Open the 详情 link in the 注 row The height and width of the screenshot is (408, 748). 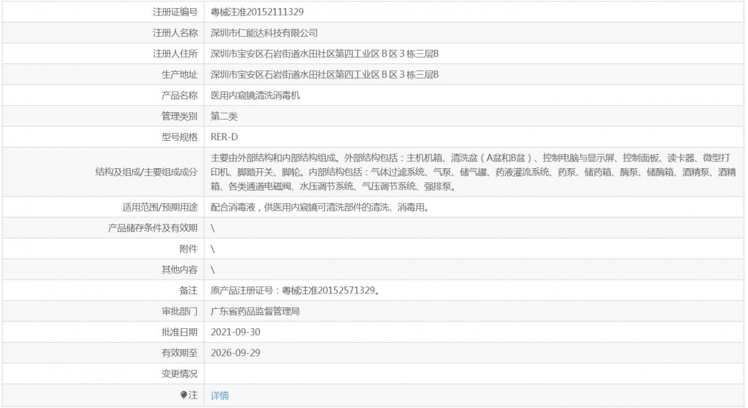click(219, 396)
